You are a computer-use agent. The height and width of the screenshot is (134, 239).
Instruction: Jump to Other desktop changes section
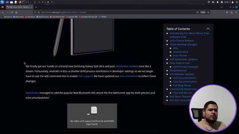(x=183, y=45)
